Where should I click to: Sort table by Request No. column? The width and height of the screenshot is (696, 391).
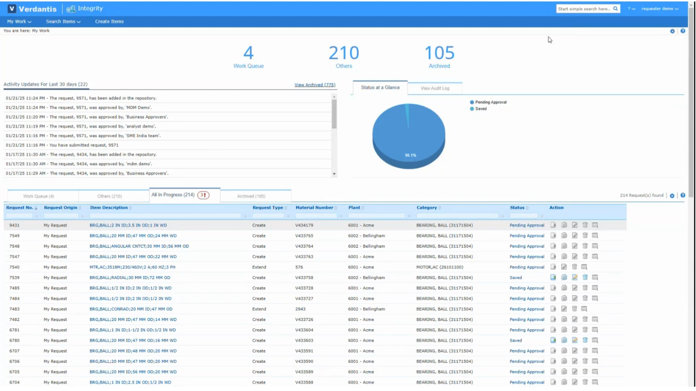click(x=20, y=208)
